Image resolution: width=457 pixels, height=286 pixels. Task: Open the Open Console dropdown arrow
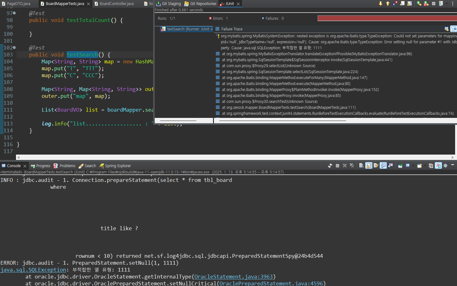[x=425, y=166]
